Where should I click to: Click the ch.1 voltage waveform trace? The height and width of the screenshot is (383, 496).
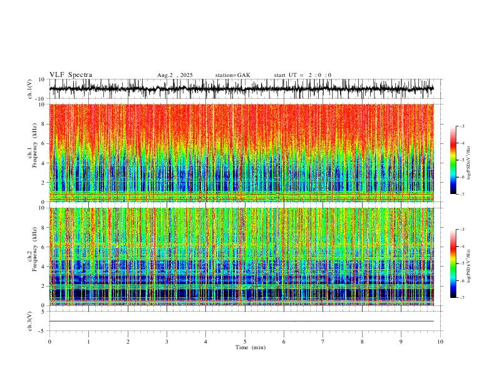(x=241, y=89)
